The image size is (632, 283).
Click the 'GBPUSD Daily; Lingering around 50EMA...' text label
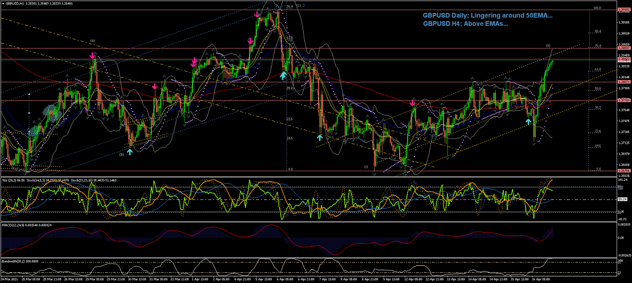click(x=487, y=15)
